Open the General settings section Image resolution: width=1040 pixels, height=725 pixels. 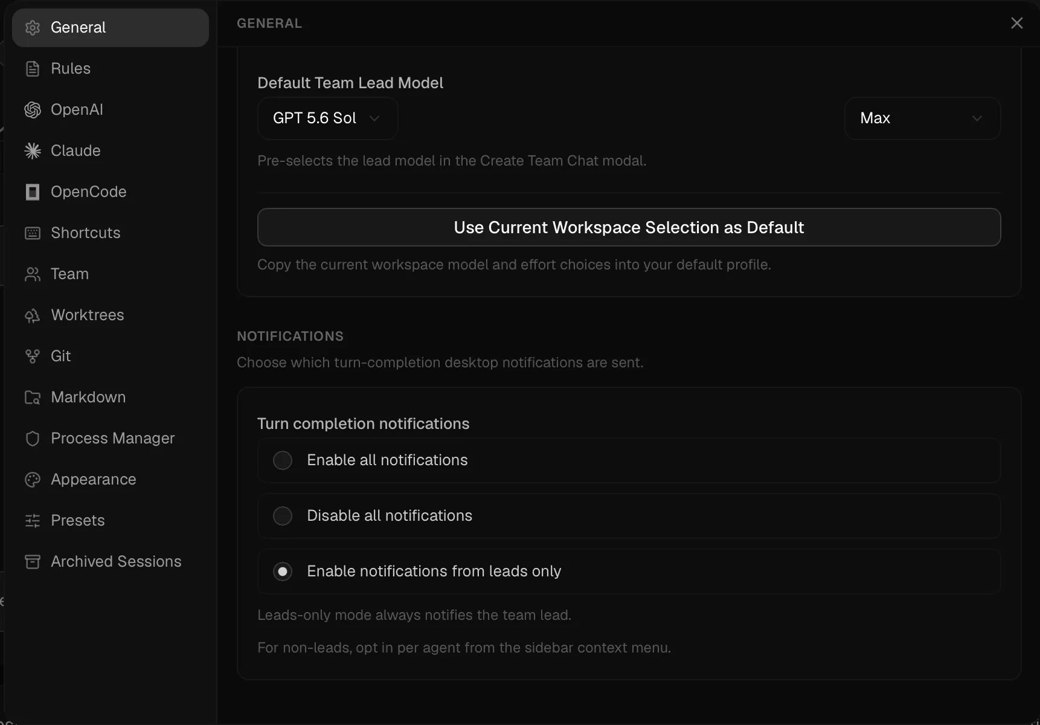111,28
